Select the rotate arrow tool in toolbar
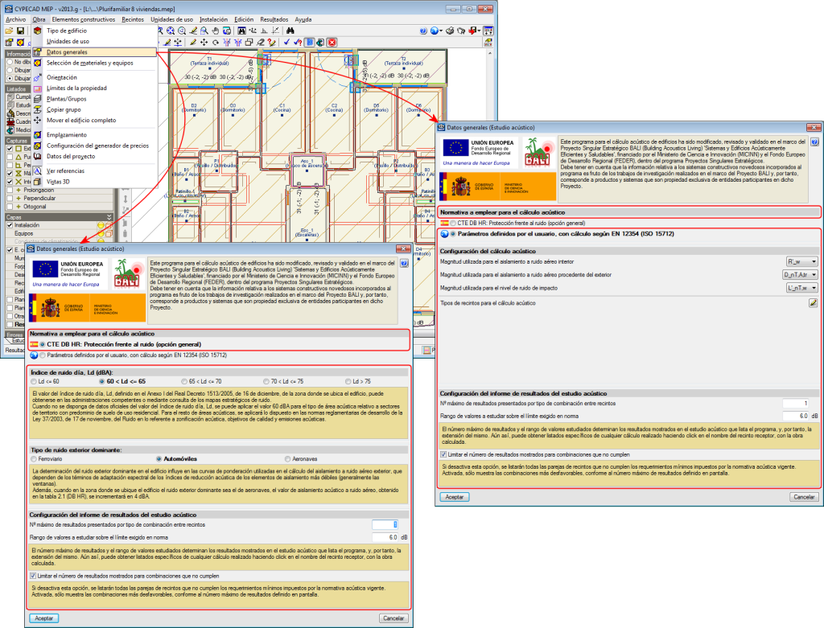The image size is (824, 628). point(216,43)
